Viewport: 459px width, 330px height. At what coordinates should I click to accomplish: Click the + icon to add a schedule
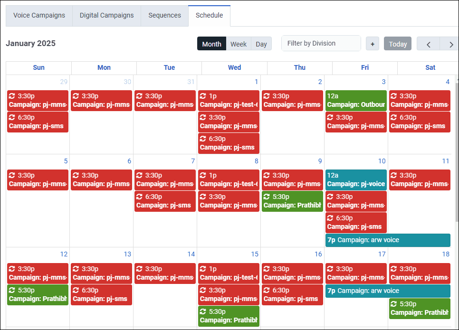pos(373,43)
